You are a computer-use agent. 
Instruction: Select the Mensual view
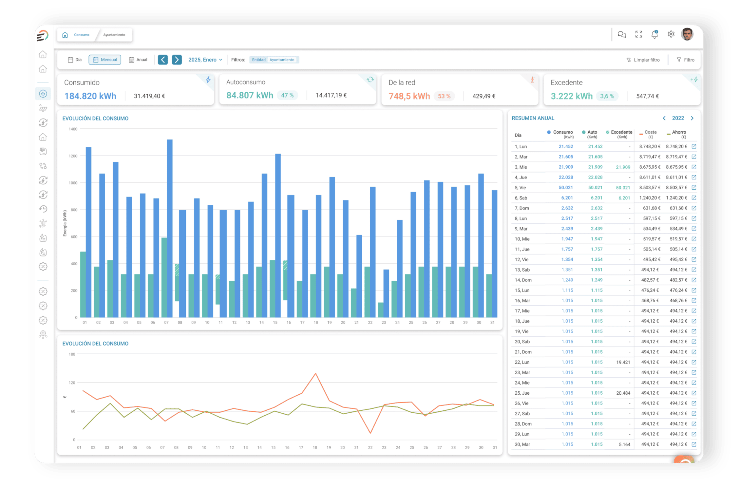[x=105, y=60]
